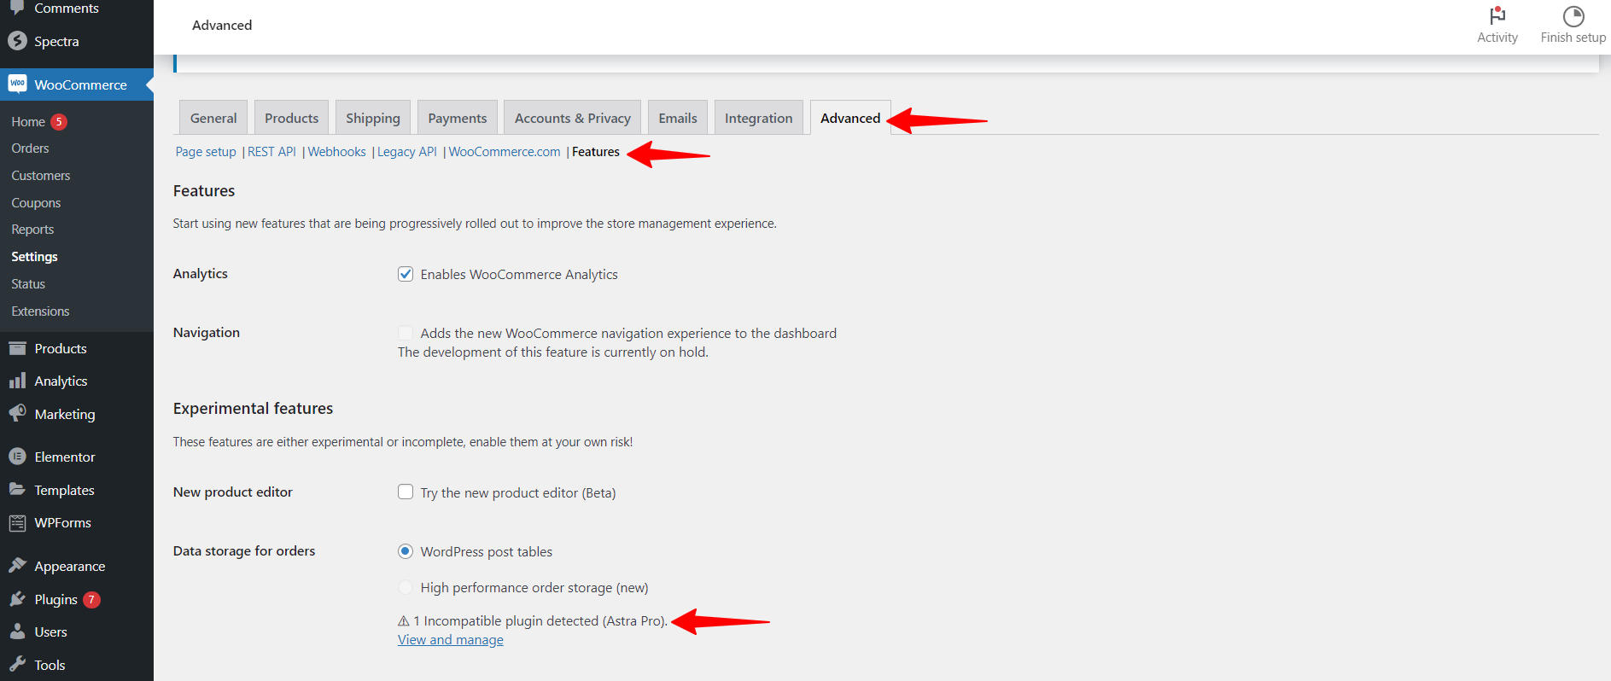Open the WooCommerce.com subsection link

point(505,152)
